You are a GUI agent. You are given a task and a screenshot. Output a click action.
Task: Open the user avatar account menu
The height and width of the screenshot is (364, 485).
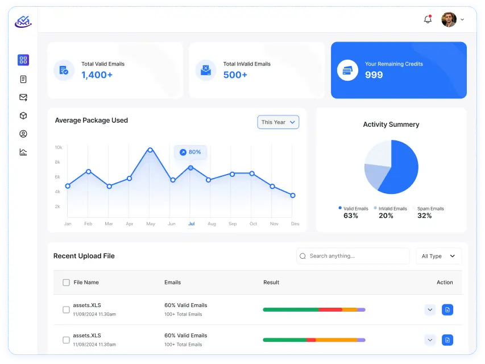(x=453, y=19)
